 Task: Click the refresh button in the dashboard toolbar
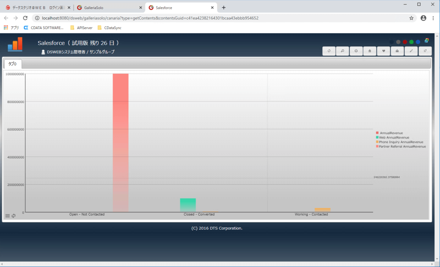click(329, 51)
